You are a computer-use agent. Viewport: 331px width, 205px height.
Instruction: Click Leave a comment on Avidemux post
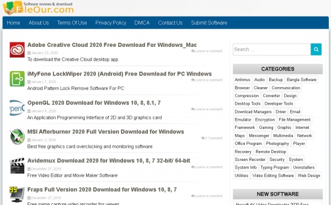[x=207, y=167]
